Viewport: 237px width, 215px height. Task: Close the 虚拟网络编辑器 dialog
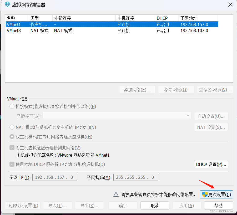point(230,5)
